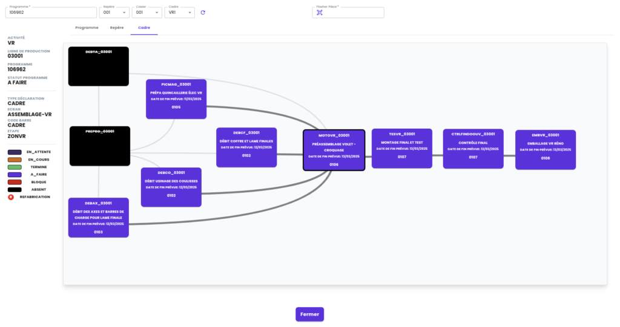Click the BLOQUE red legend swatch

click(x=15, y=182)
